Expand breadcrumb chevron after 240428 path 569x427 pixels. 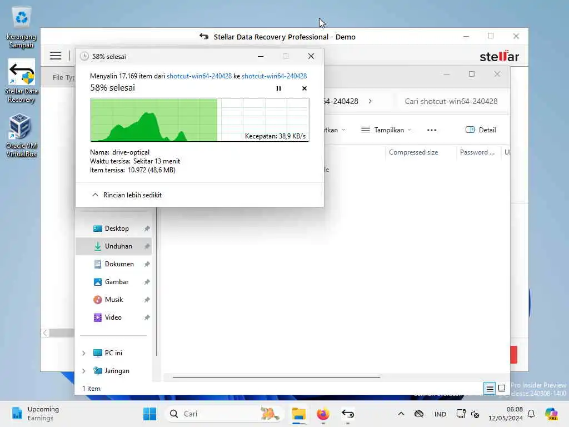pos(370,101)
